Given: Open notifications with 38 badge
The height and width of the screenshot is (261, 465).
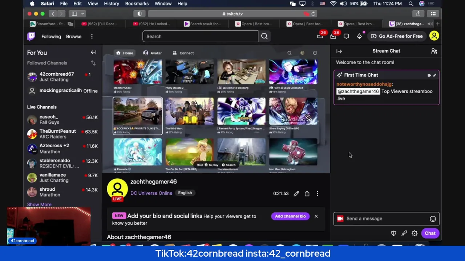Looking at the screenshot, I should pos(333,36).
